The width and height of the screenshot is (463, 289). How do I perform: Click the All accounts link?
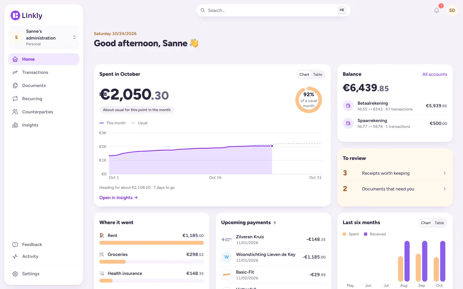pyautogui.click(x=435, y=74)
